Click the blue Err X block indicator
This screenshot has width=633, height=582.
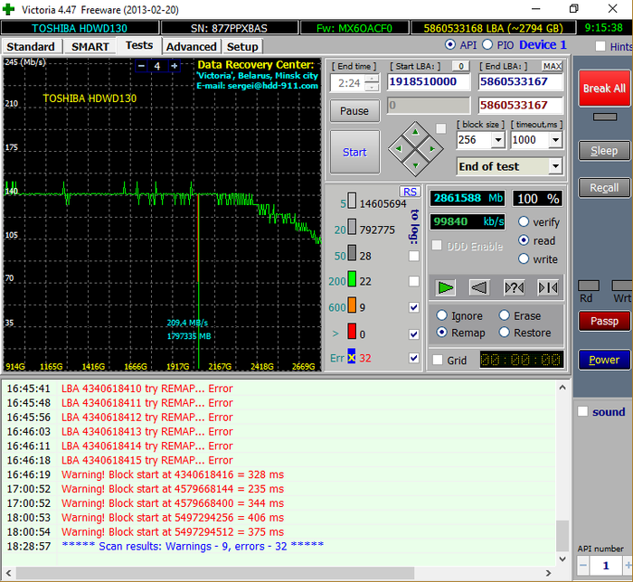[x=352, y=356]
